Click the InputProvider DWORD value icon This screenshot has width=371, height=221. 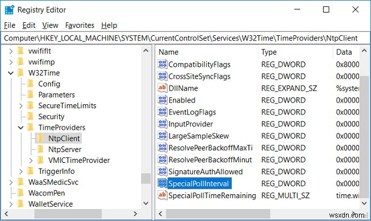tap(162, 124)
